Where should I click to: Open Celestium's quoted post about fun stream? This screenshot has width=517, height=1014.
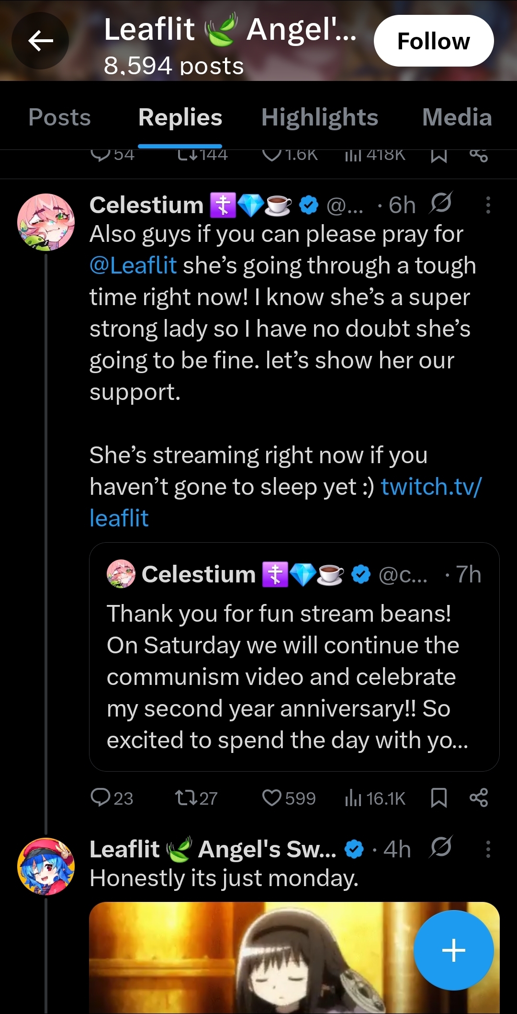point(294,657)
